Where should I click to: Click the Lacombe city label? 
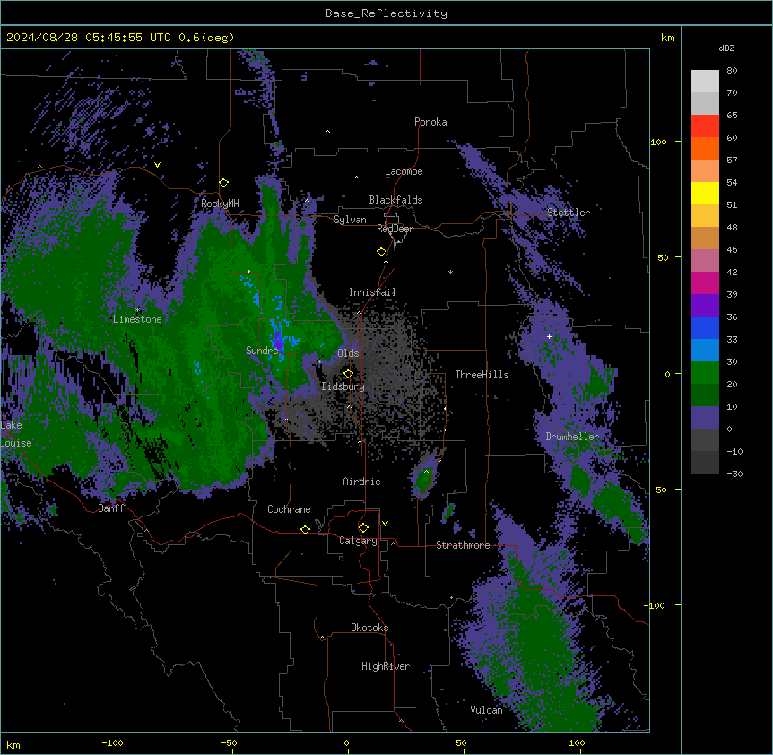click(404, 171)
